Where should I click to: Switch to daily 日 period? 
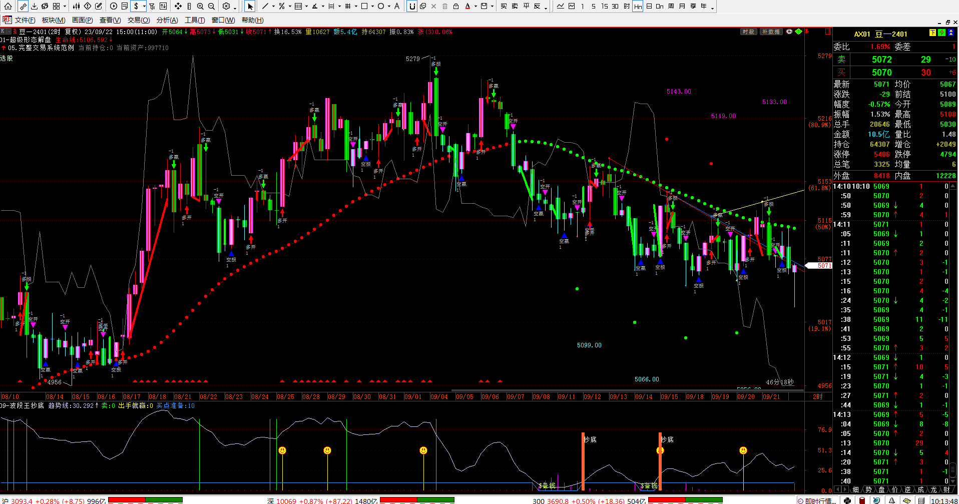(x=649, y=6)
